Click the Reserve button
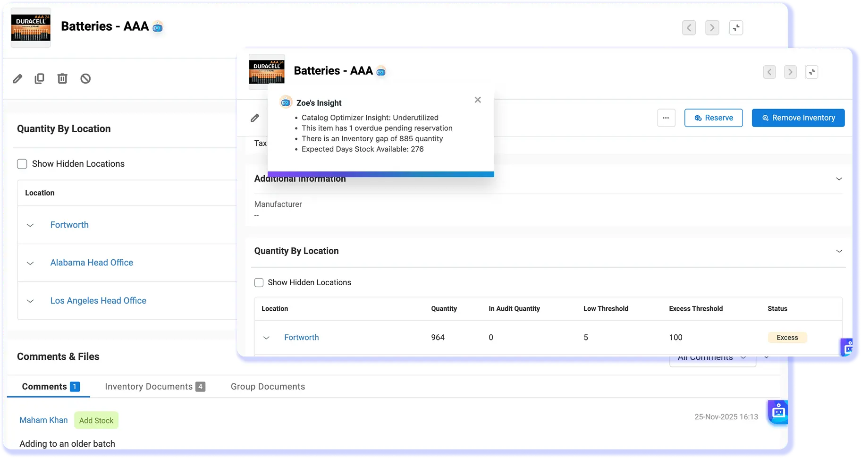Viewport: 861px width, 458px height. coord(713,118)
